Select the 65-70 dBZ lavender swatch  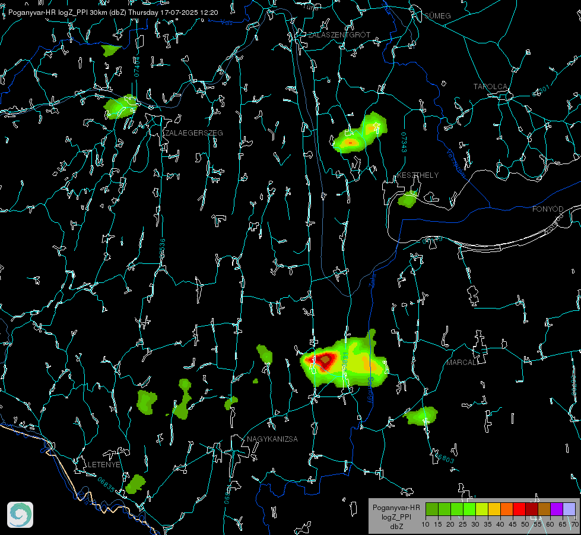point(569,509)
